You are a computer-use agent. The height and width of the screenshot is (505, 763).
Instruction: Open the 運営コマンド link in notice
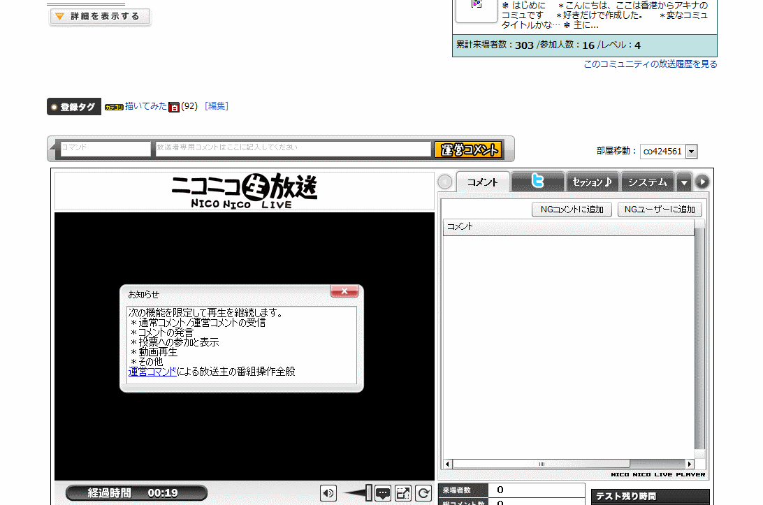pyautogui.click(x=152, y=372)
